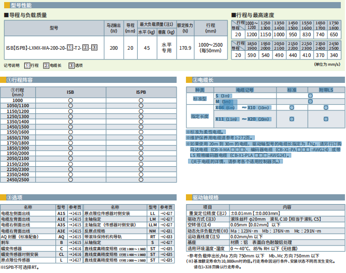346x273 pixels.
Task: Click the rated thrust value 170.9
Action: click(x=185, y=48)
